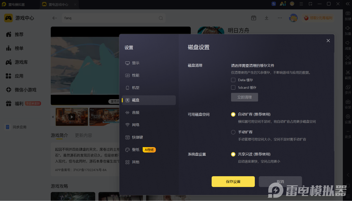Image resolution: width=352 pixels, height=201 pixels.
Task: Click the Android back arrow in right sidebar
Action: pos(348,175)
